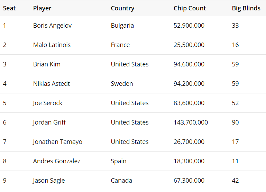Click the Chip Count column header

(190, 8)
